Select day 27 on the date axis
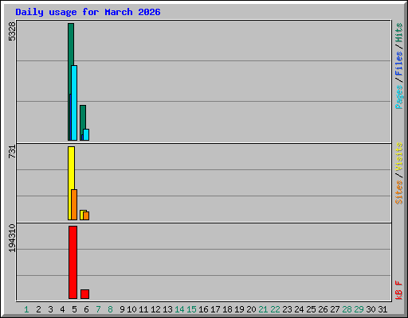Screen dimensions: 408x318 click(x=335, y=309)
